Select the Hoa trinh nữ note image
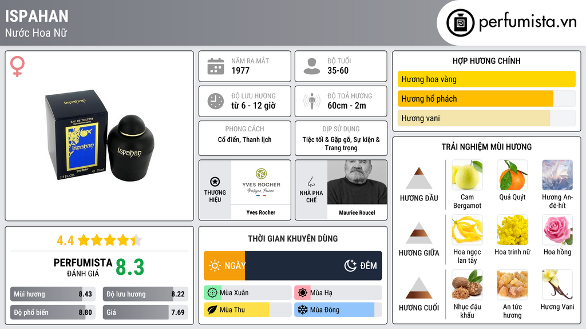This screenshot has width=586, height=329. pyautogui.click(x=512, y=230)
